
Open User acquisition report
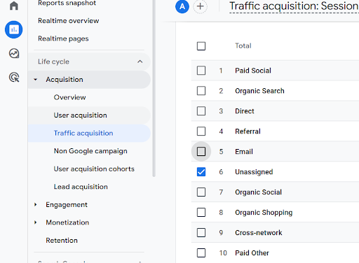(x=81, y=115)
